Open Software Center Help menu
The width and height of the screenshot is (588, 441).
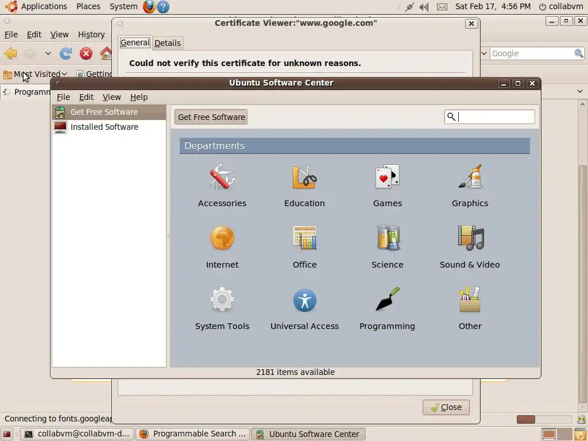139,97
